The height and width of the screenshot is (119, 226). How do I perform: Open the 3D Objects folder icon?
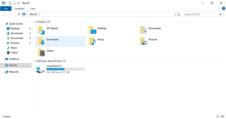pos(41,30)
